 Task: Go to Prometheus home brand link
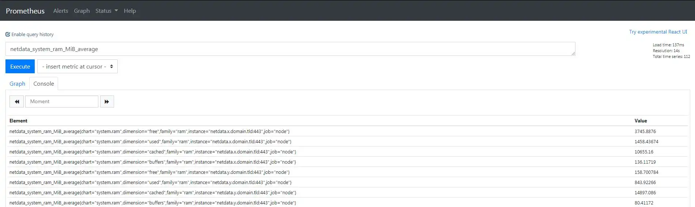click(25, 11)
